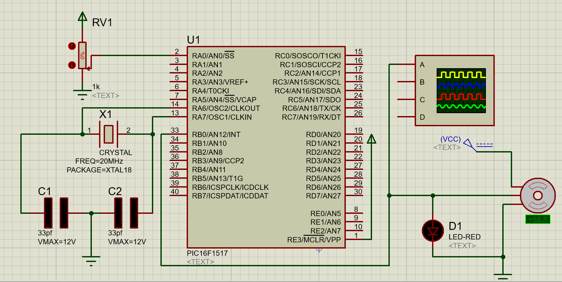Screen dimensions: 562x282
Task: Select capacitor C1 symbol
Action: (x=56, y=213)
